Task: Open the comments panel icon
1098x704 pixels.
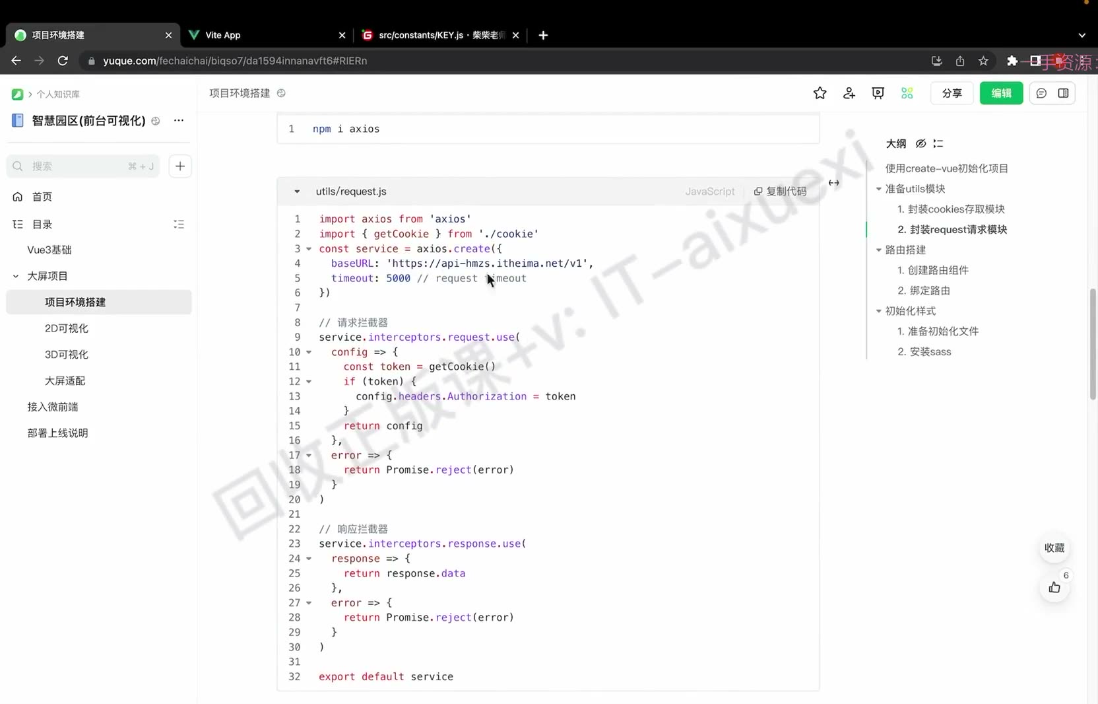Action: (x=1041, y=93)
